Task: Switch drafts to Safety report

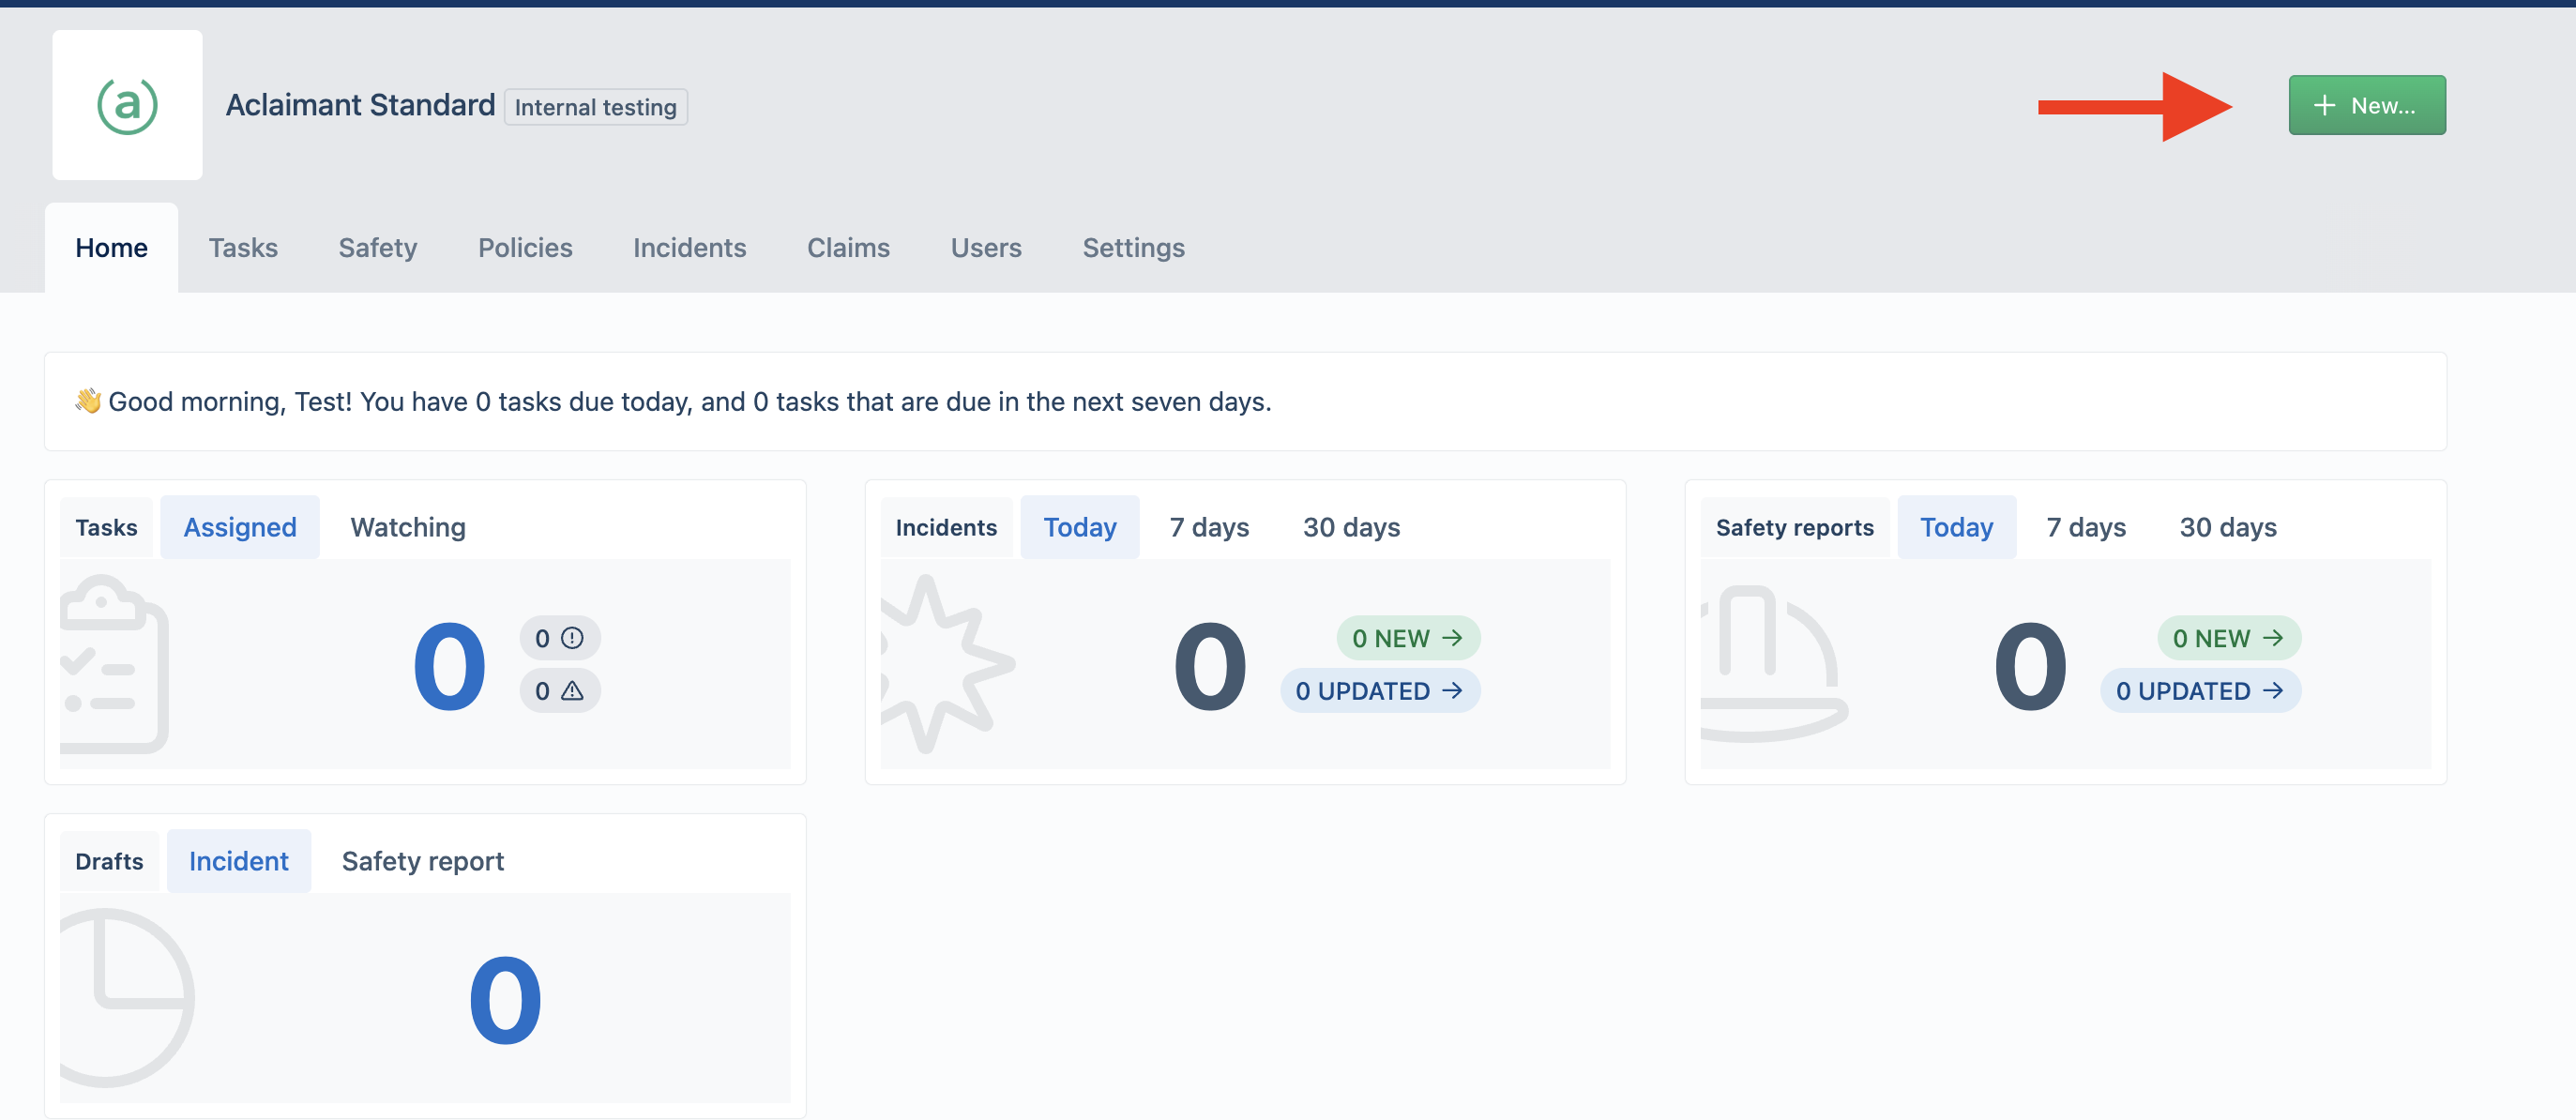Action: click(x=423, y=861)
